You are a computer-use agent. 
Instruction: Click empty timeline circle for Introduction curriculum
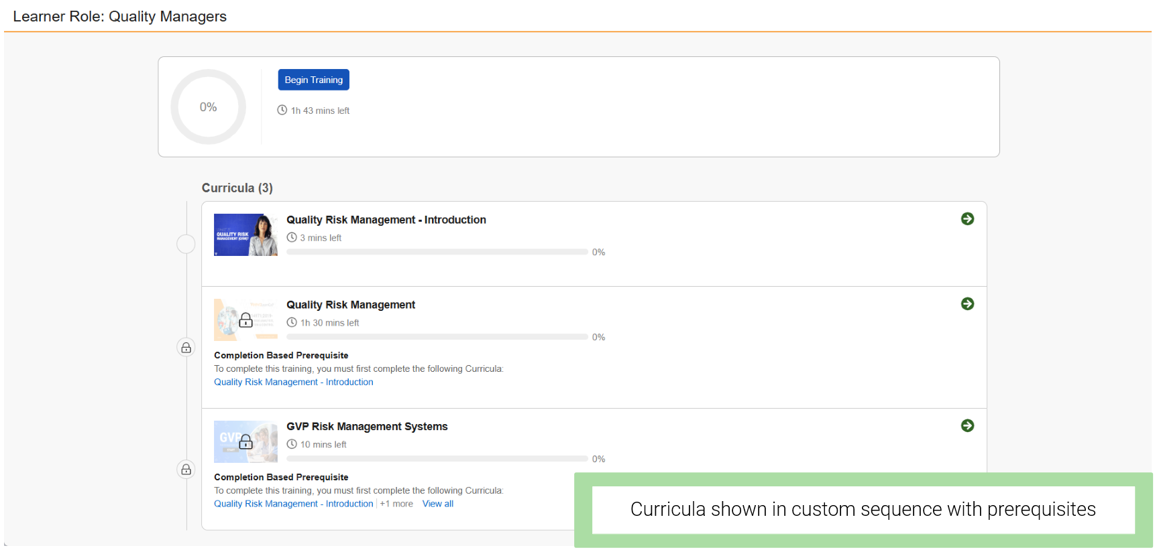coord(186,244)
